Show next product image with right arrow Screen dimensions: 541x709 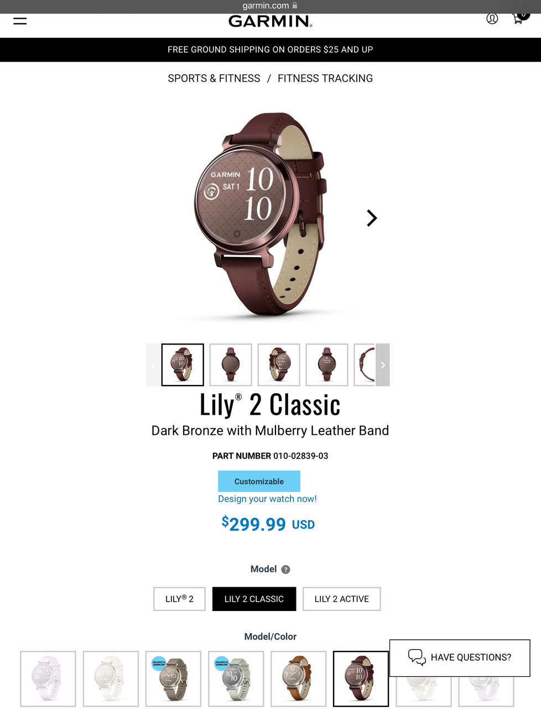(x=372, y=218)
